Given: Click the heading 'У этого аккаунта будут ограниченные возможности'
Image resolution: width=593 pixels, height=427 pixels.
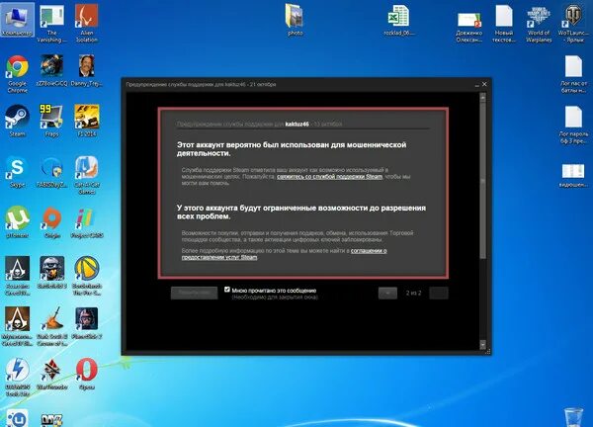Looking at the screenshot, I should click(x=301, y=213).
